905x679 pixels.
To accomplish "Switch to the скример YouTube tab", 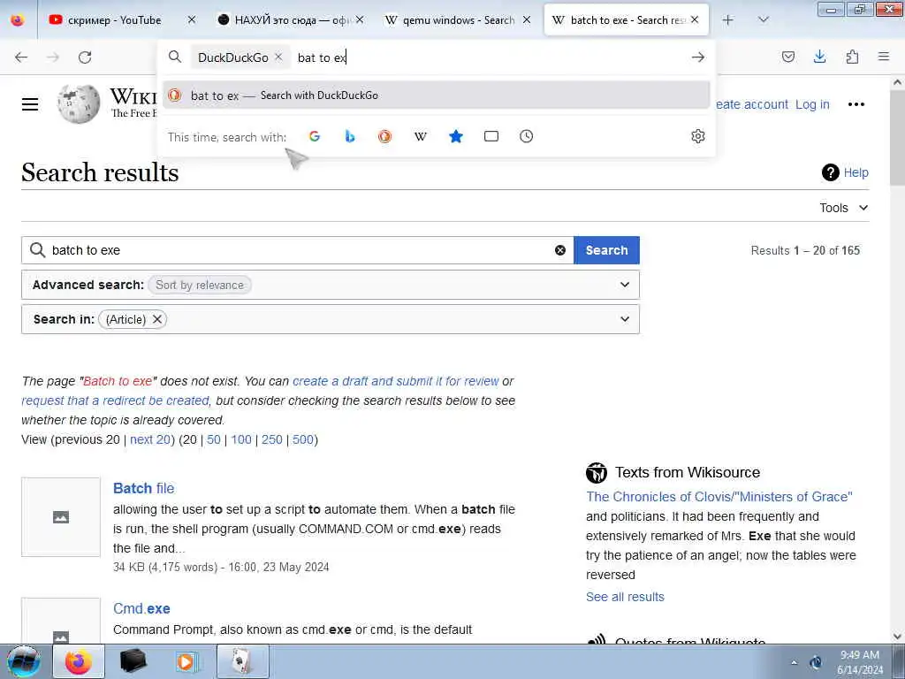I will click(x=114, y=19).
